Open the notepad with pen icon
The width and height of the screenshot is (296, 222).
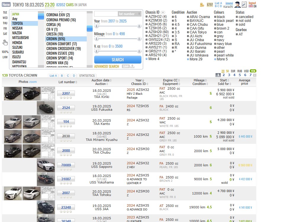pos(244,4)
